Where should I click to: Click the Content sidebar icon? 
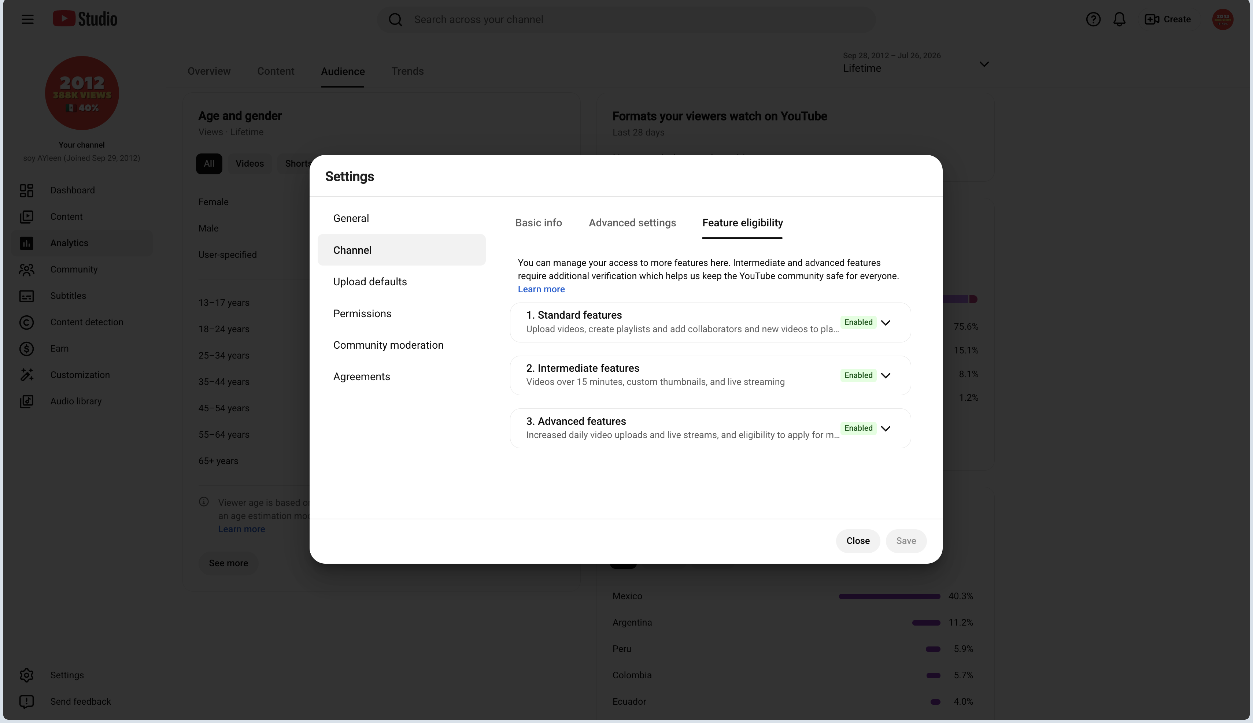[x=27, y=216]
